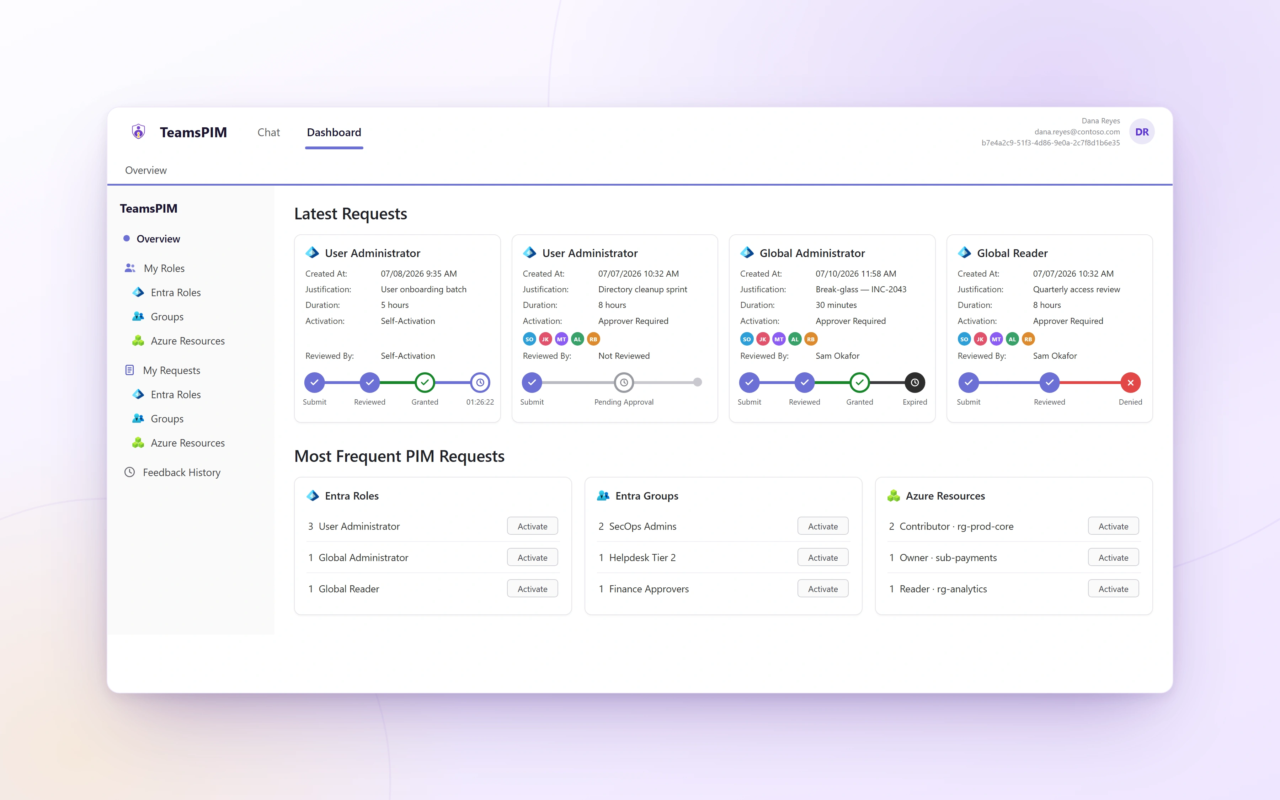
Task: Activate Reader on rg-analytics
Action: click(1113, 588)
